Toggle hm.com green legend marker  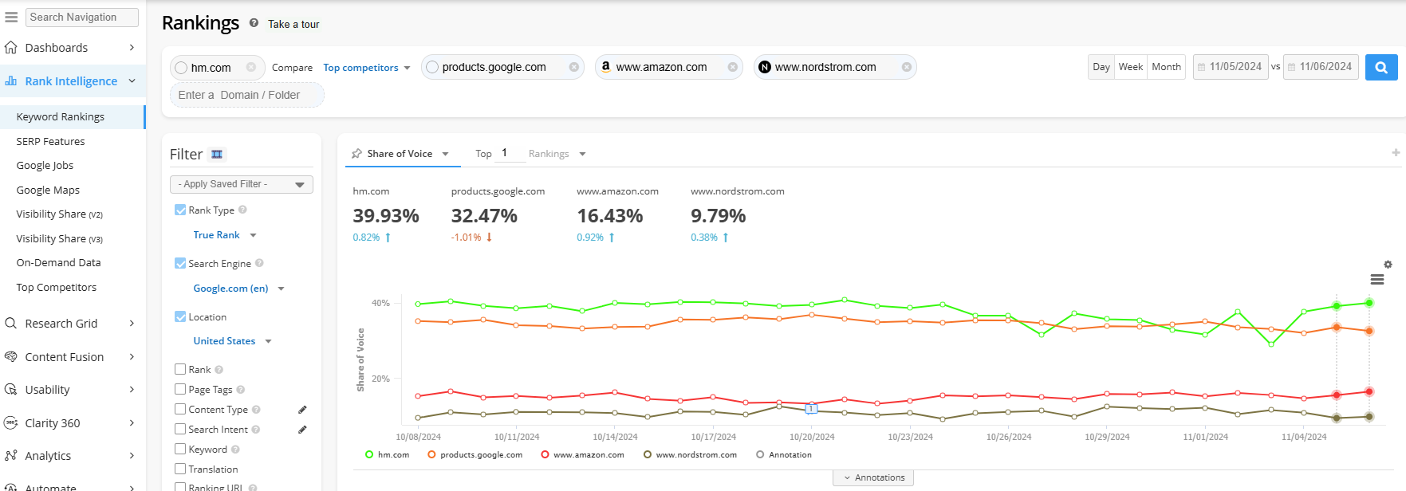[x=369, y=455]
